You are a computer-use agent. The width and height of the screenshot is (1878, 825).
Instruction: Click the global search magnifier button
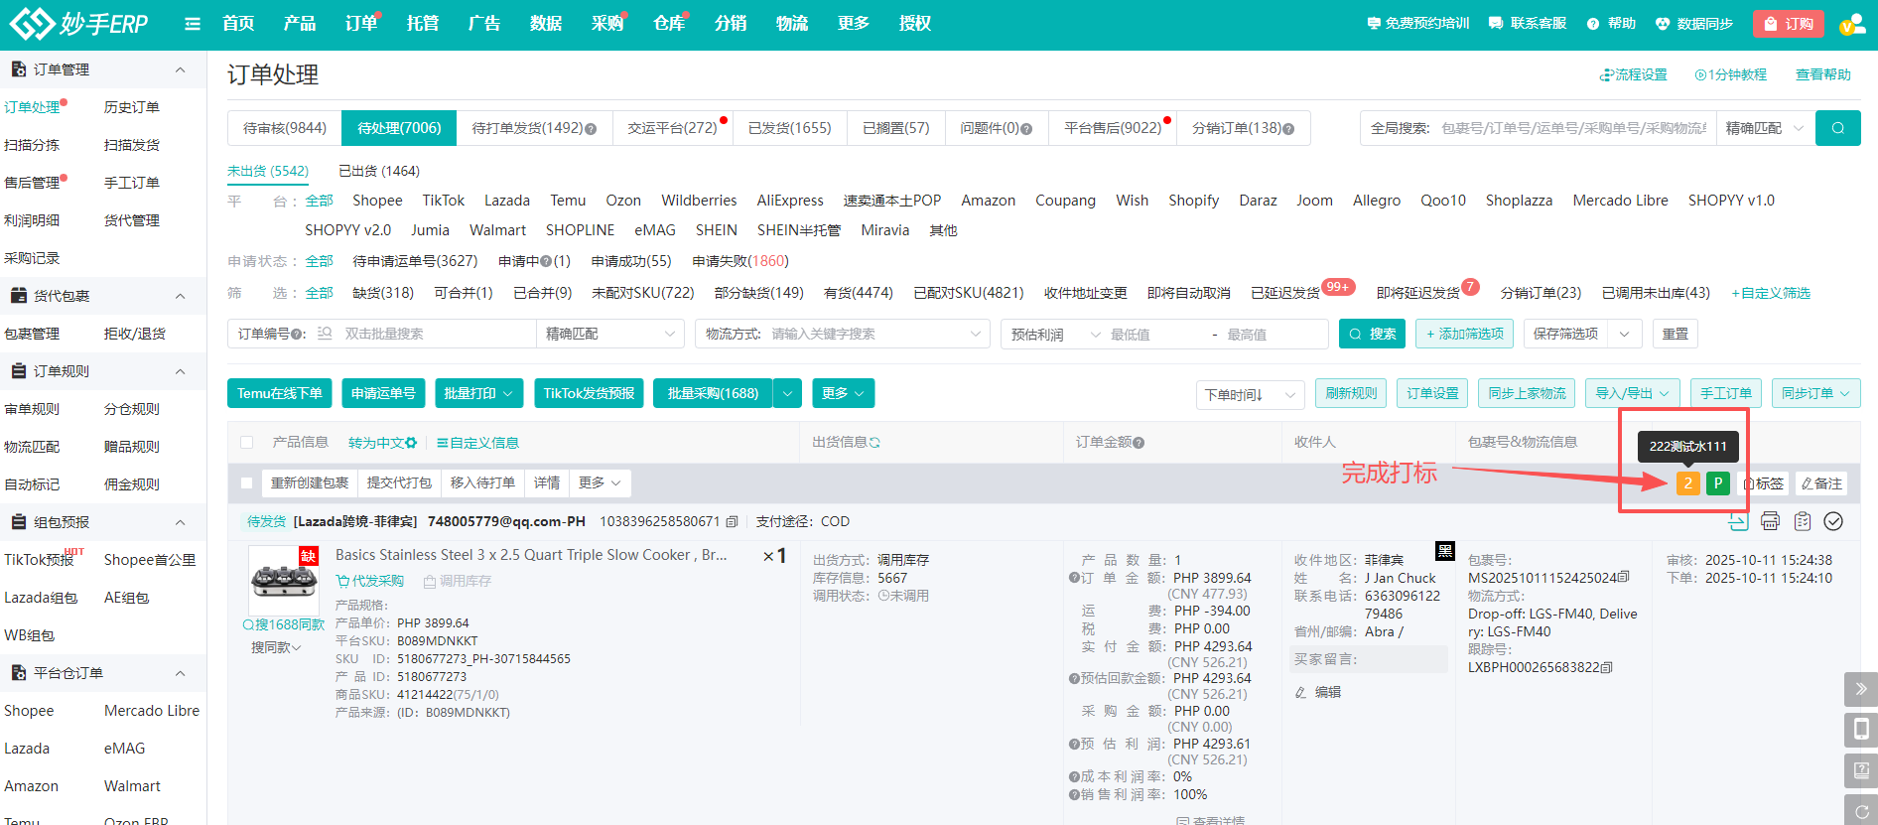point(1837,128)
